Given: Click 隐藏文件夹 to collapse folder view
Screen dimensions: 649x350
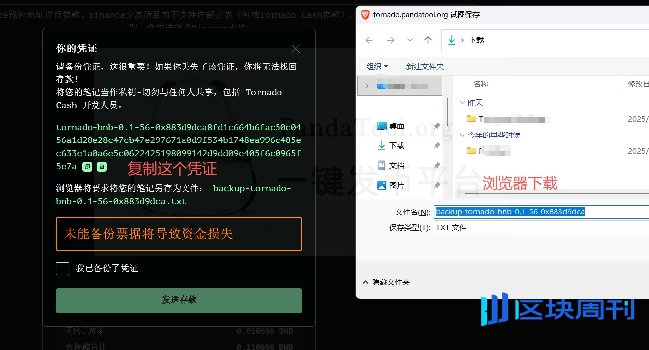Looking at the screenshot, I should [x=386, y=282].
